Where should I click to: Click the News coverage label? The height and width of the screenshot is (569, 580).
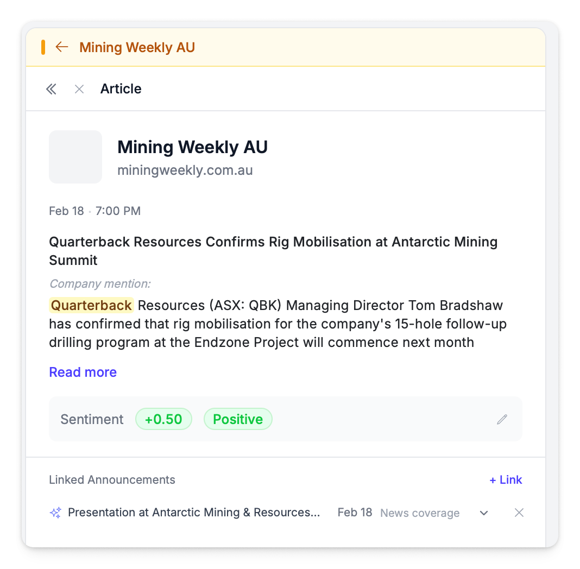coord(420,513)
